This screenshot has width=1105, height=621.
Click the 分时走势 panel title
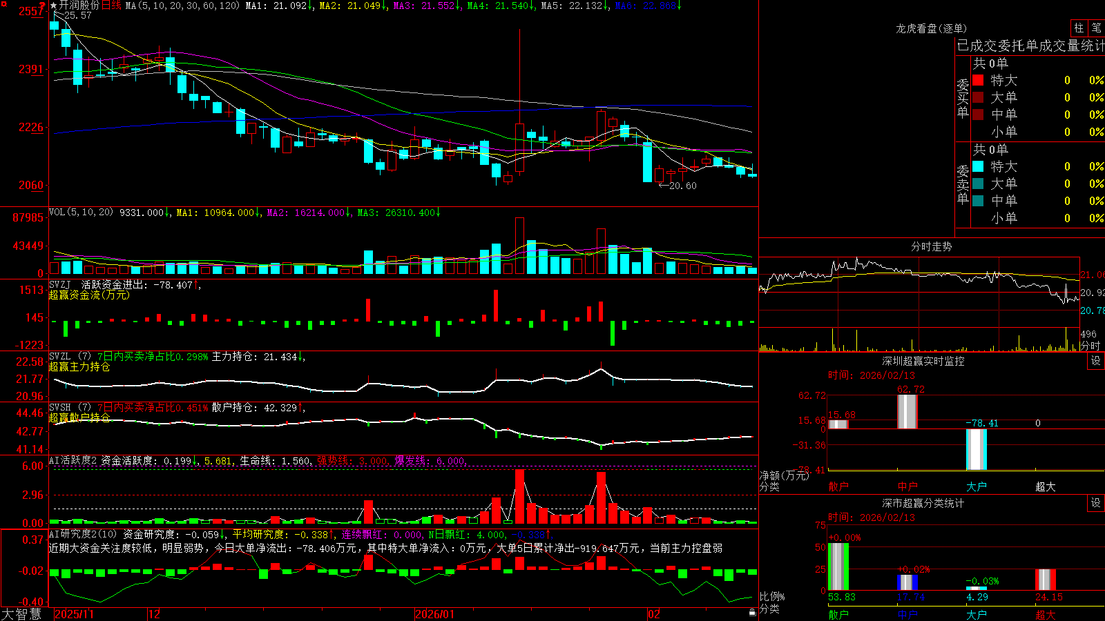pyautogui.click(x=932, y=246)
